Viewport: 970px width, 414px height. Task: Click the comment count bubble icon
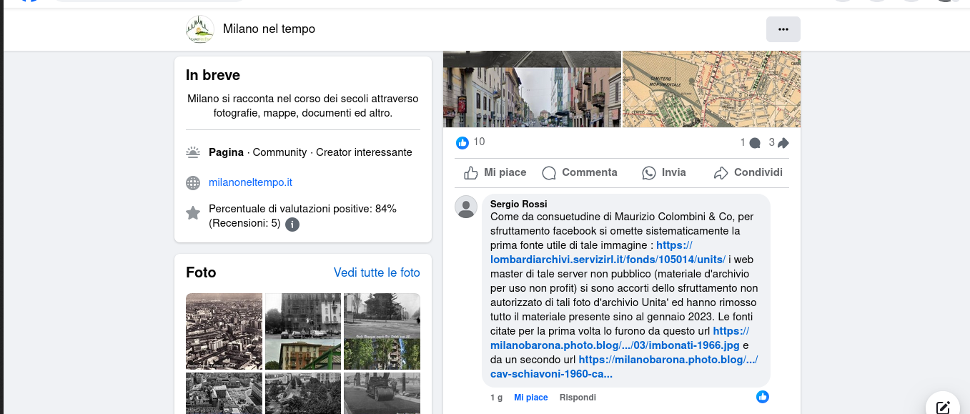[754, 143]
